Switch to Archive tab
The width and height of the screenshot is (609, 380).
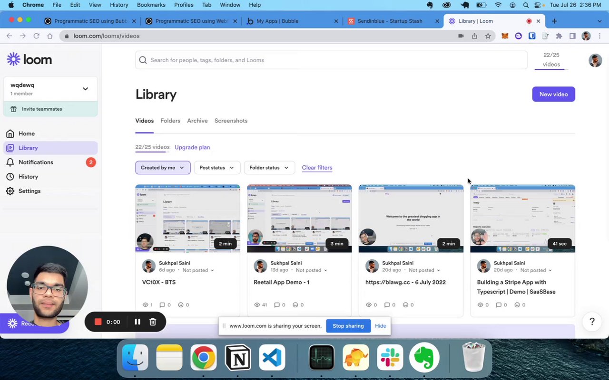click(197, 121)
